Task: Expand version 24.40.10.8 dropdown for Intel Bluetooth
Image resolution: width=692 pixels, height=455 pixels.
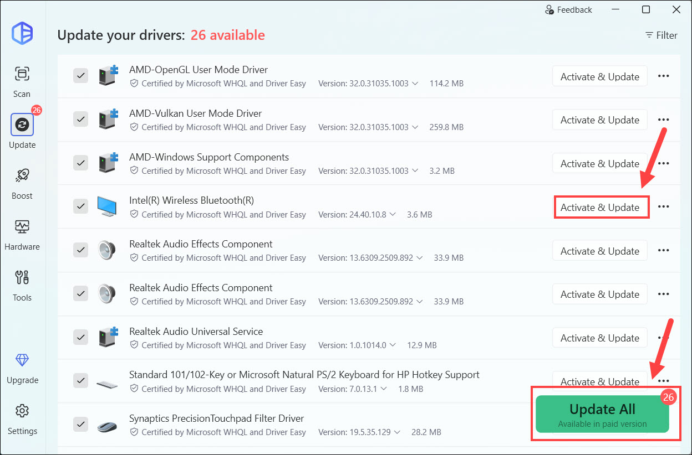Action: pos(392,214)
